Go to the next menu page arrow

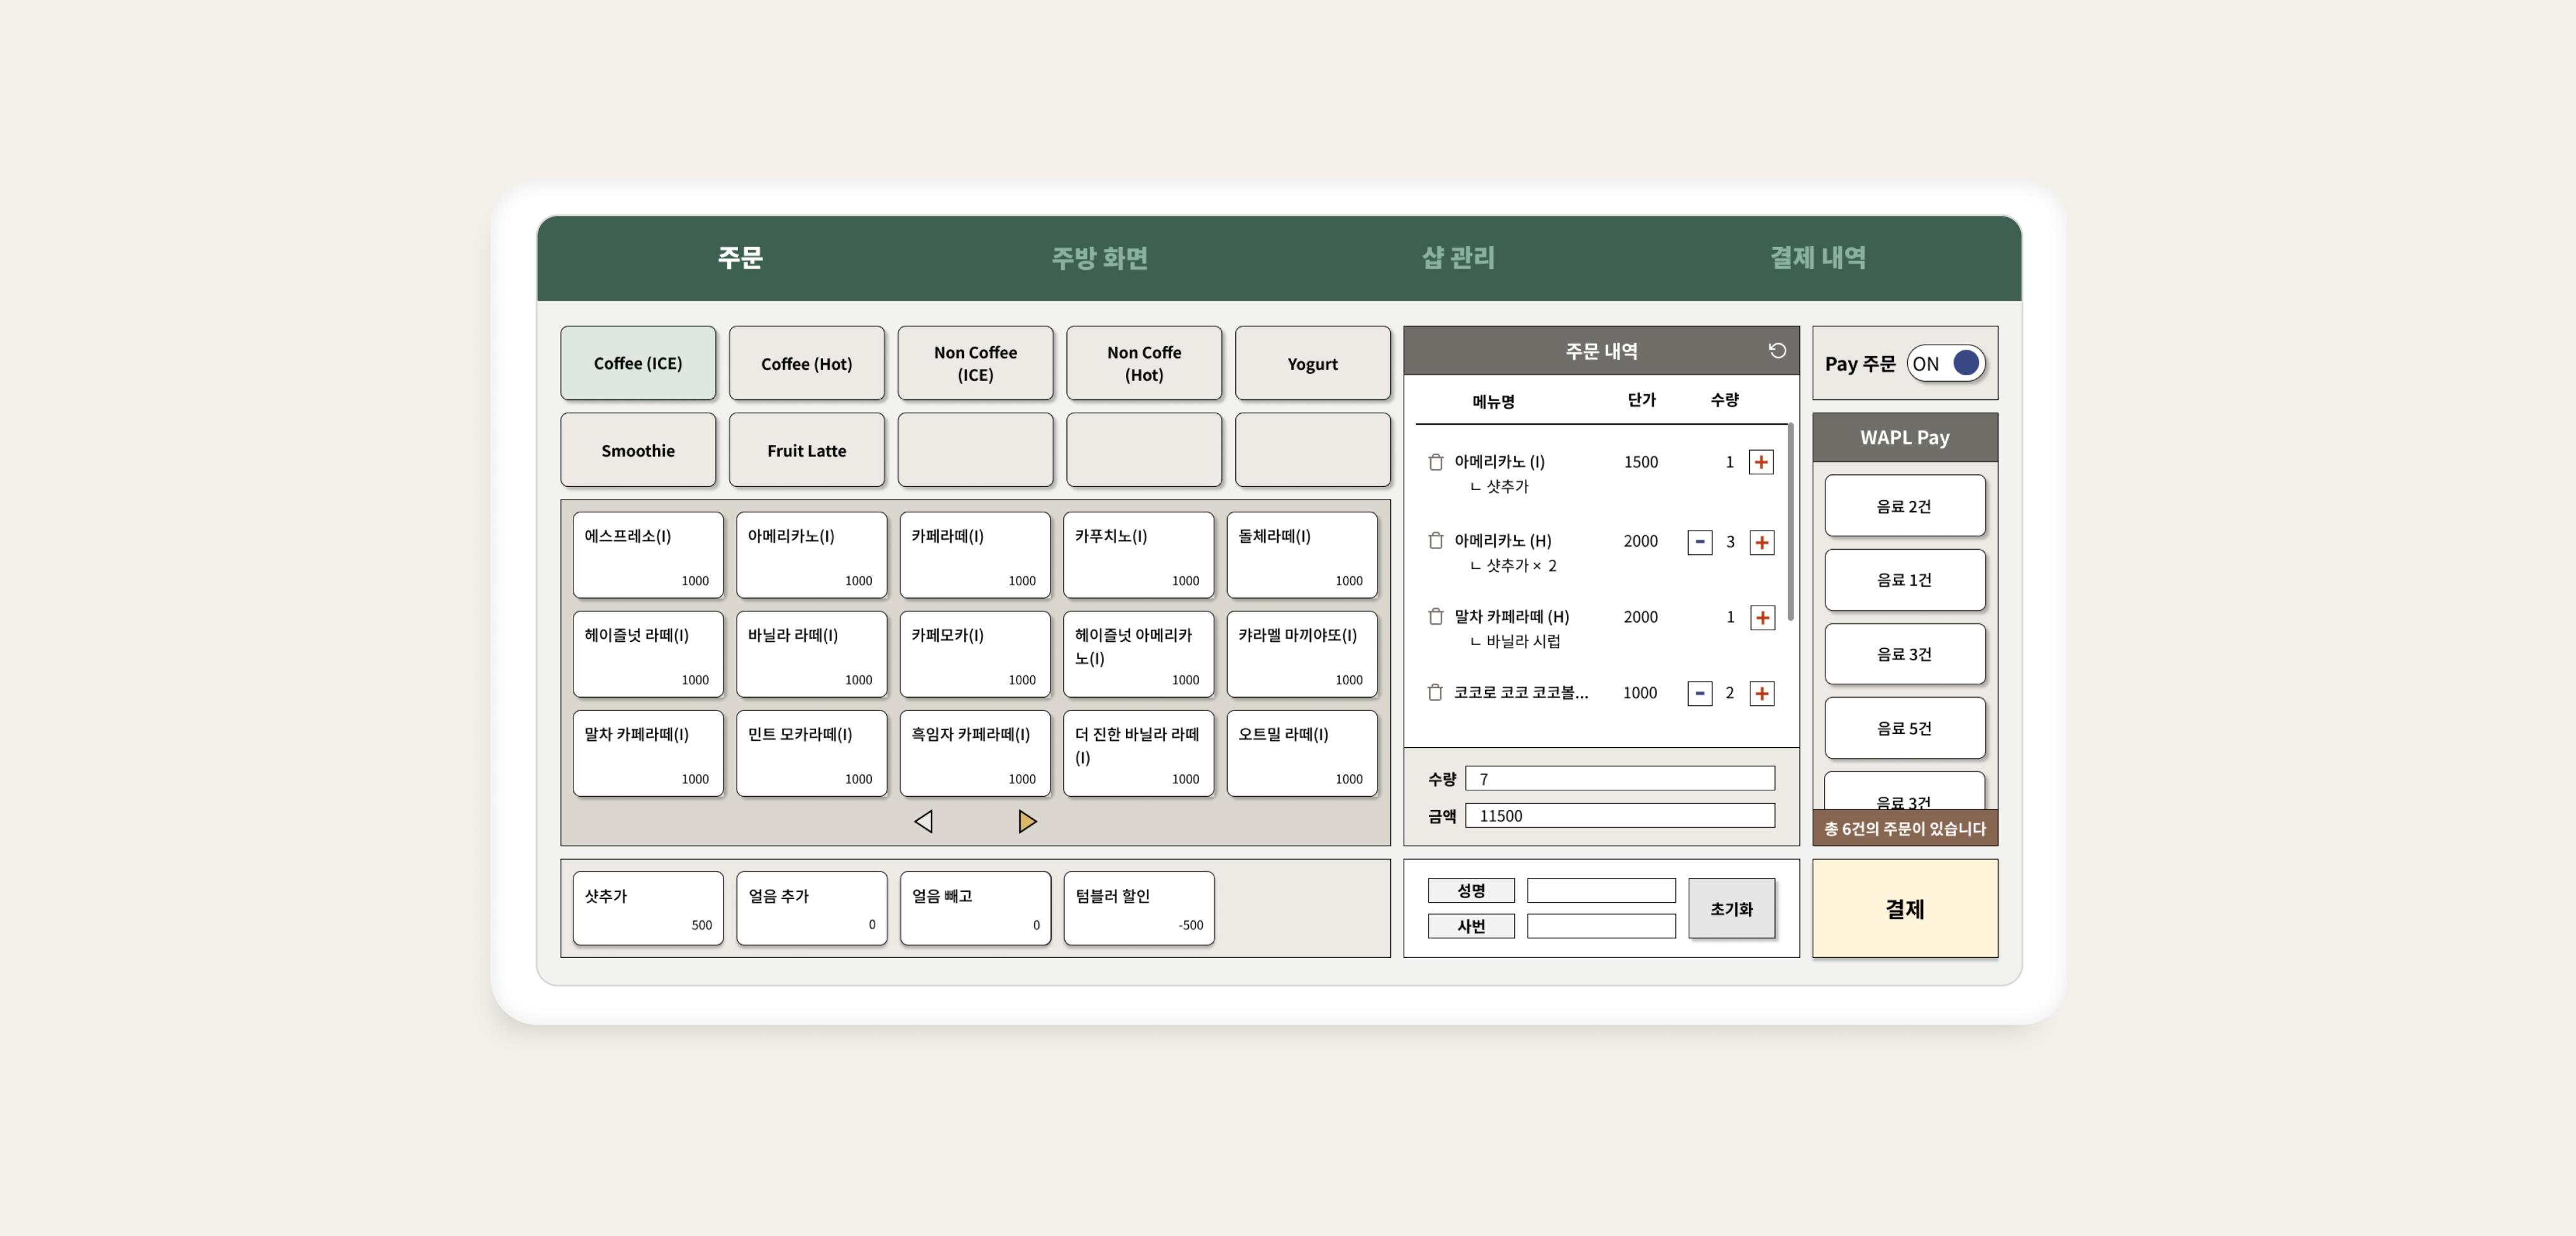[x=1027, y=821]
